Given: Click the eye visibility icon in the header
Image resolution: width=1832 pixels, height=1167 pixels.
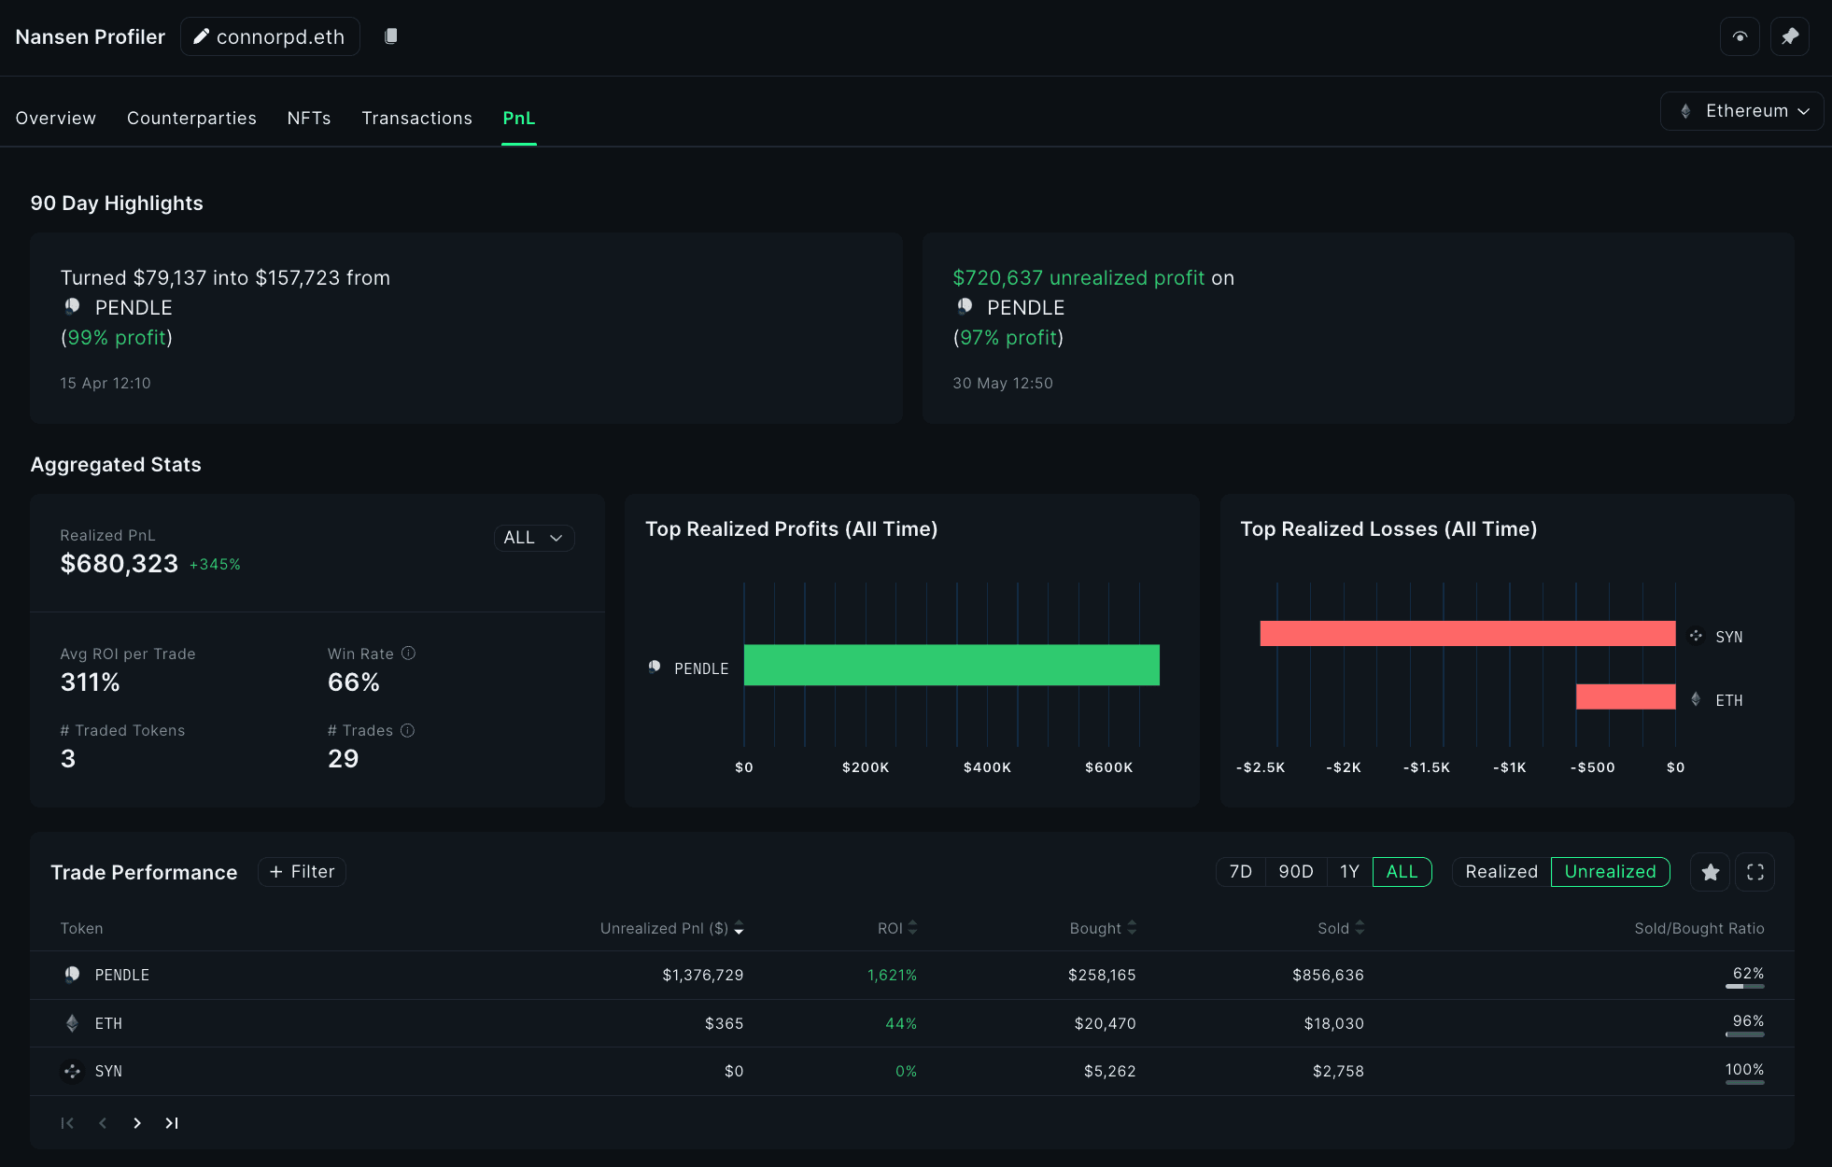Looking at the screenshot, I should 1740,36.
